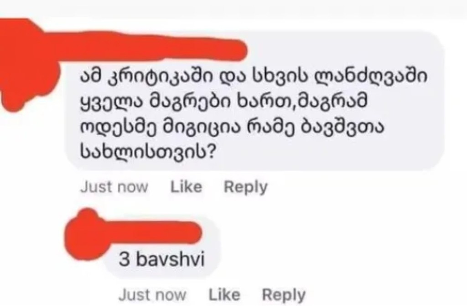Click the word 'bavshvi' in the reply
Image resolution: width=467 pixels, height=306 pixels.
tap(171, 258)
